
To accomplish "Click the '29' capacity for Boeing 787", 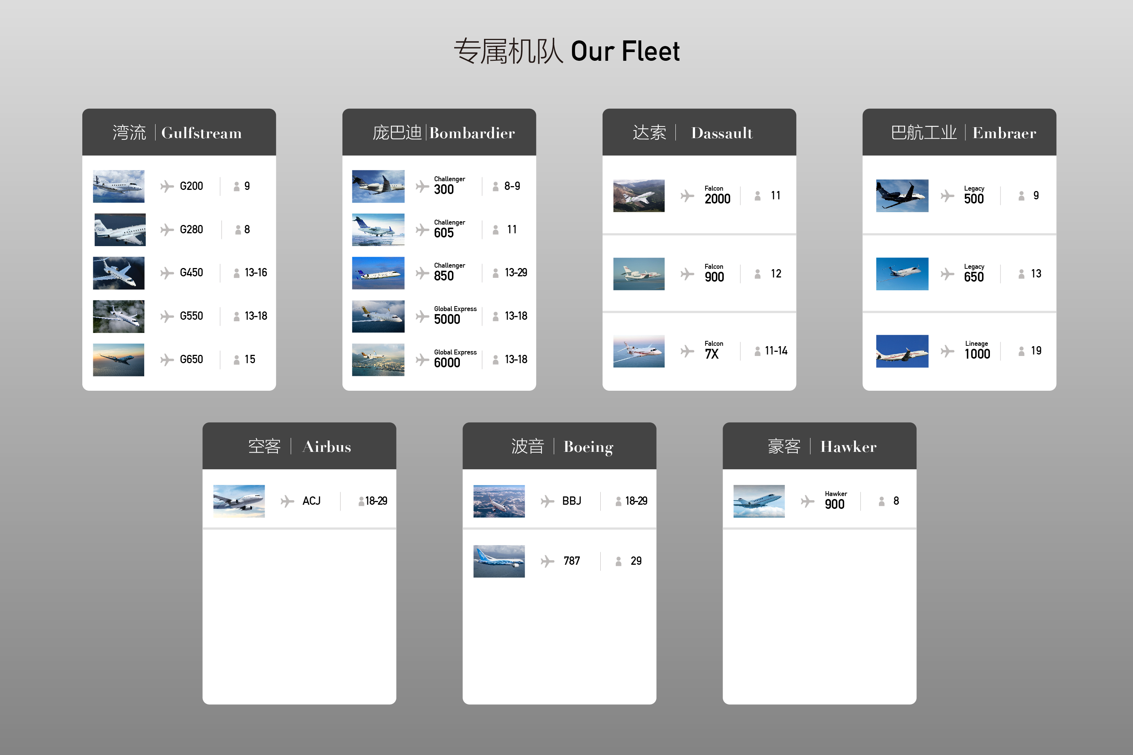I will point(636,561).
